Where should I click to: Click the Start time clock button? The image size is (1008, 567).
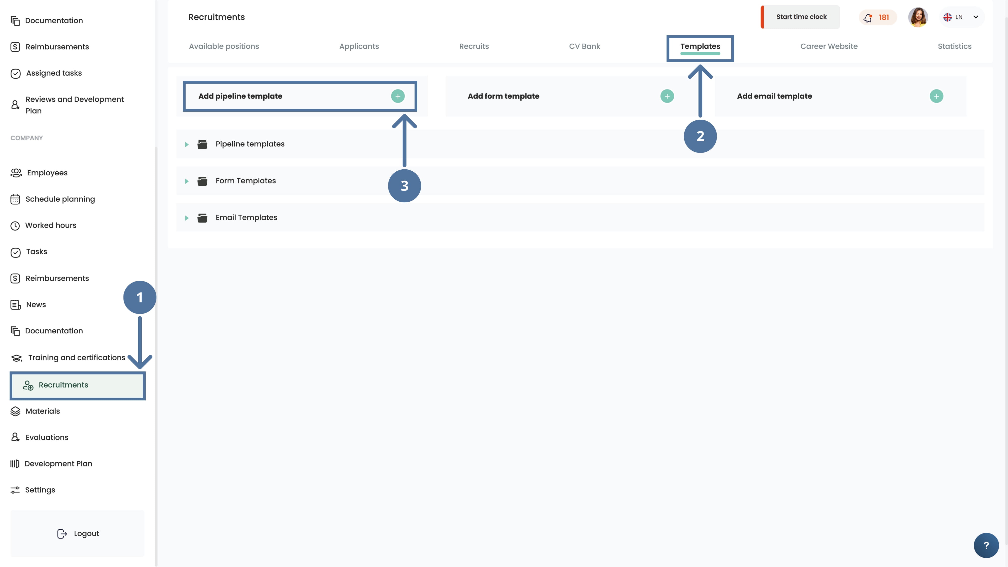(801, 17)
